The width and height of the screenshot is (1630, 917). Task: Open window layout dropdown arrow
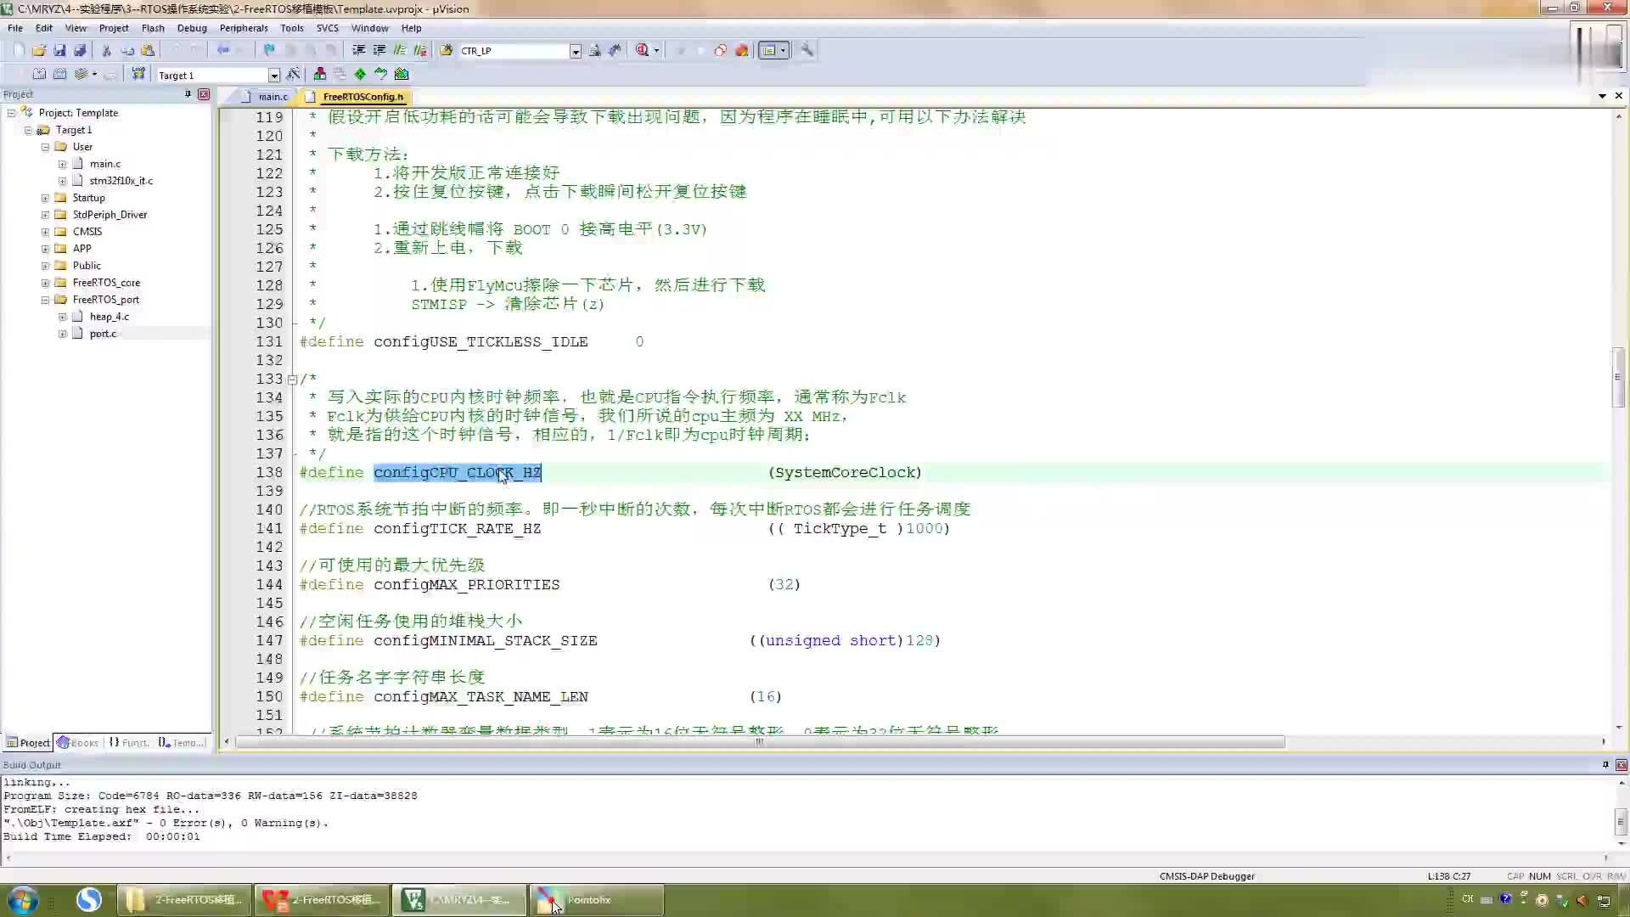click(x=783, y=50)
